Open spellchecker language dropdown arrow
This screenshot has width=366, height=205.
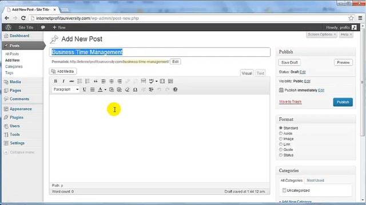point(156,81)
